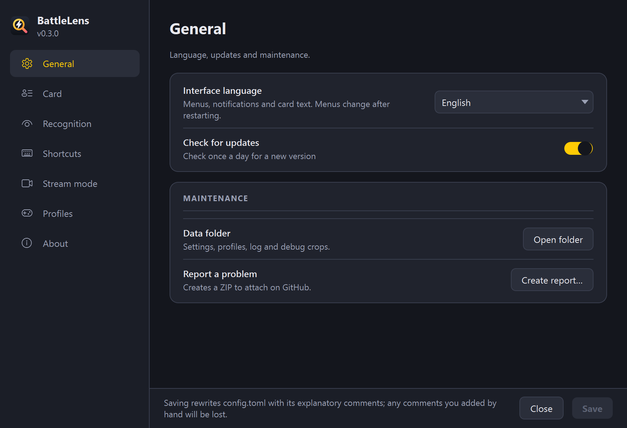The height and width of the screenshot is (428, 627).
Task: Click the Save button
Action: click(x=592, y=408)
